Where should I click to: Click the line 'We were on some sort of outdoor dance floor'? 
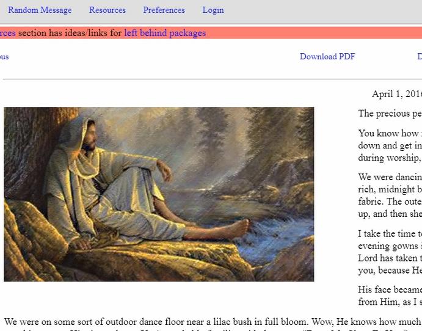213,322
